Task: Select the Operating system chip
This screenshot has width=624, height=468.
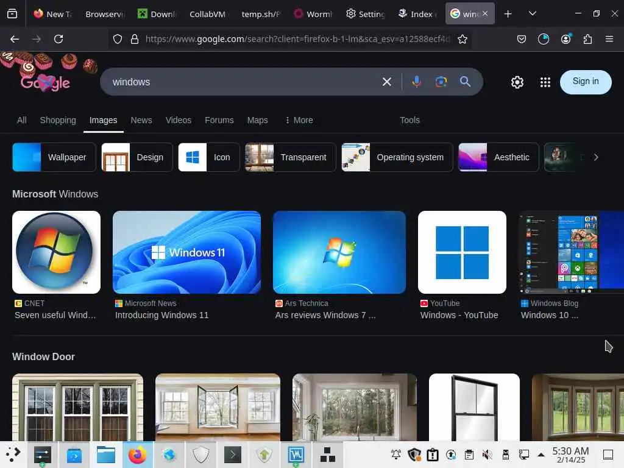Action: [397, 157]
